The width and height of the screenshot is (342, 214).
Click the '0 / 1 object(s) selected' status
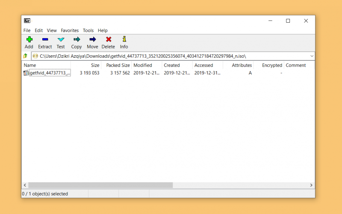45,194
